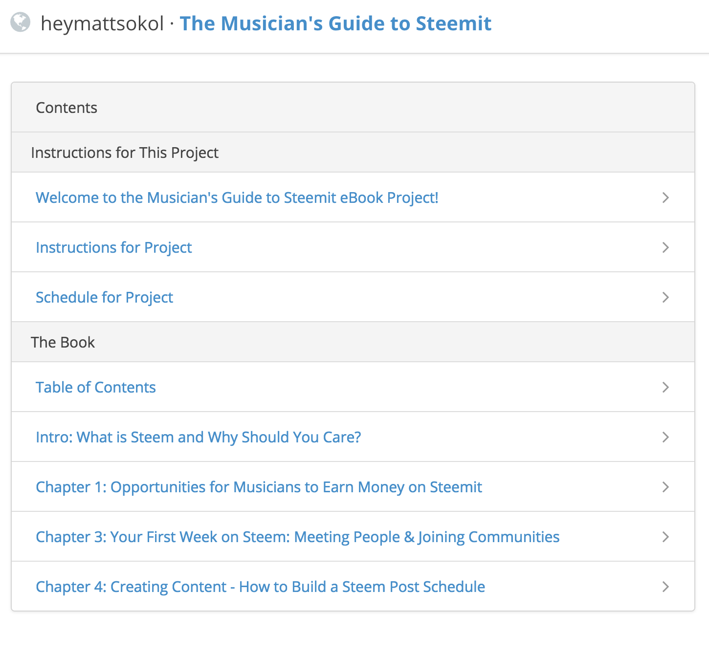709x657 pixels.
Task: Click the arrow icon on the Intro row
Action: coord(665,437)
